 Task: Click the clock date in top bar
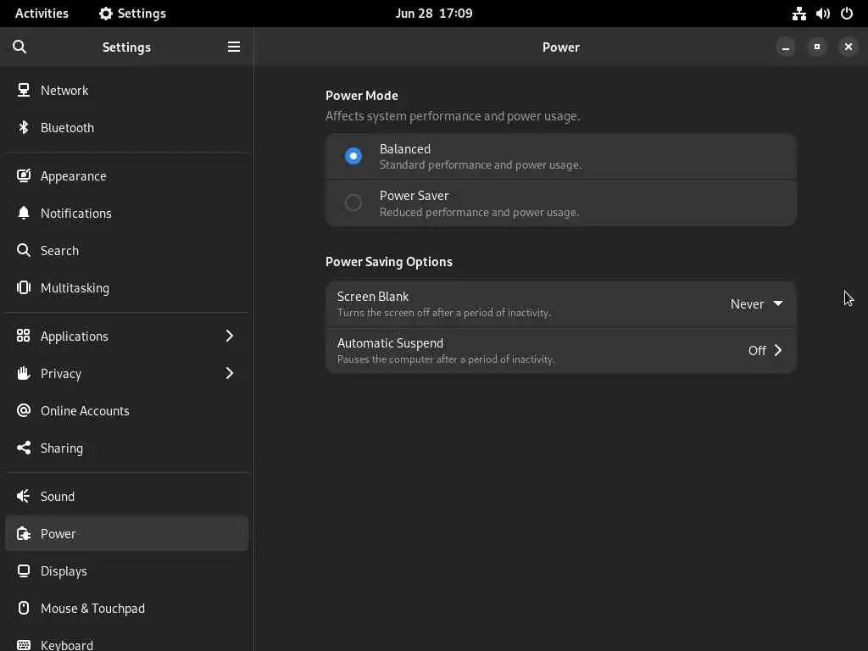[x=434, y=14]
